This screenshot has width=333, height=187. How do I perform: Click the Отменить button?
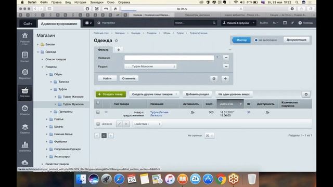pos(129,78)
